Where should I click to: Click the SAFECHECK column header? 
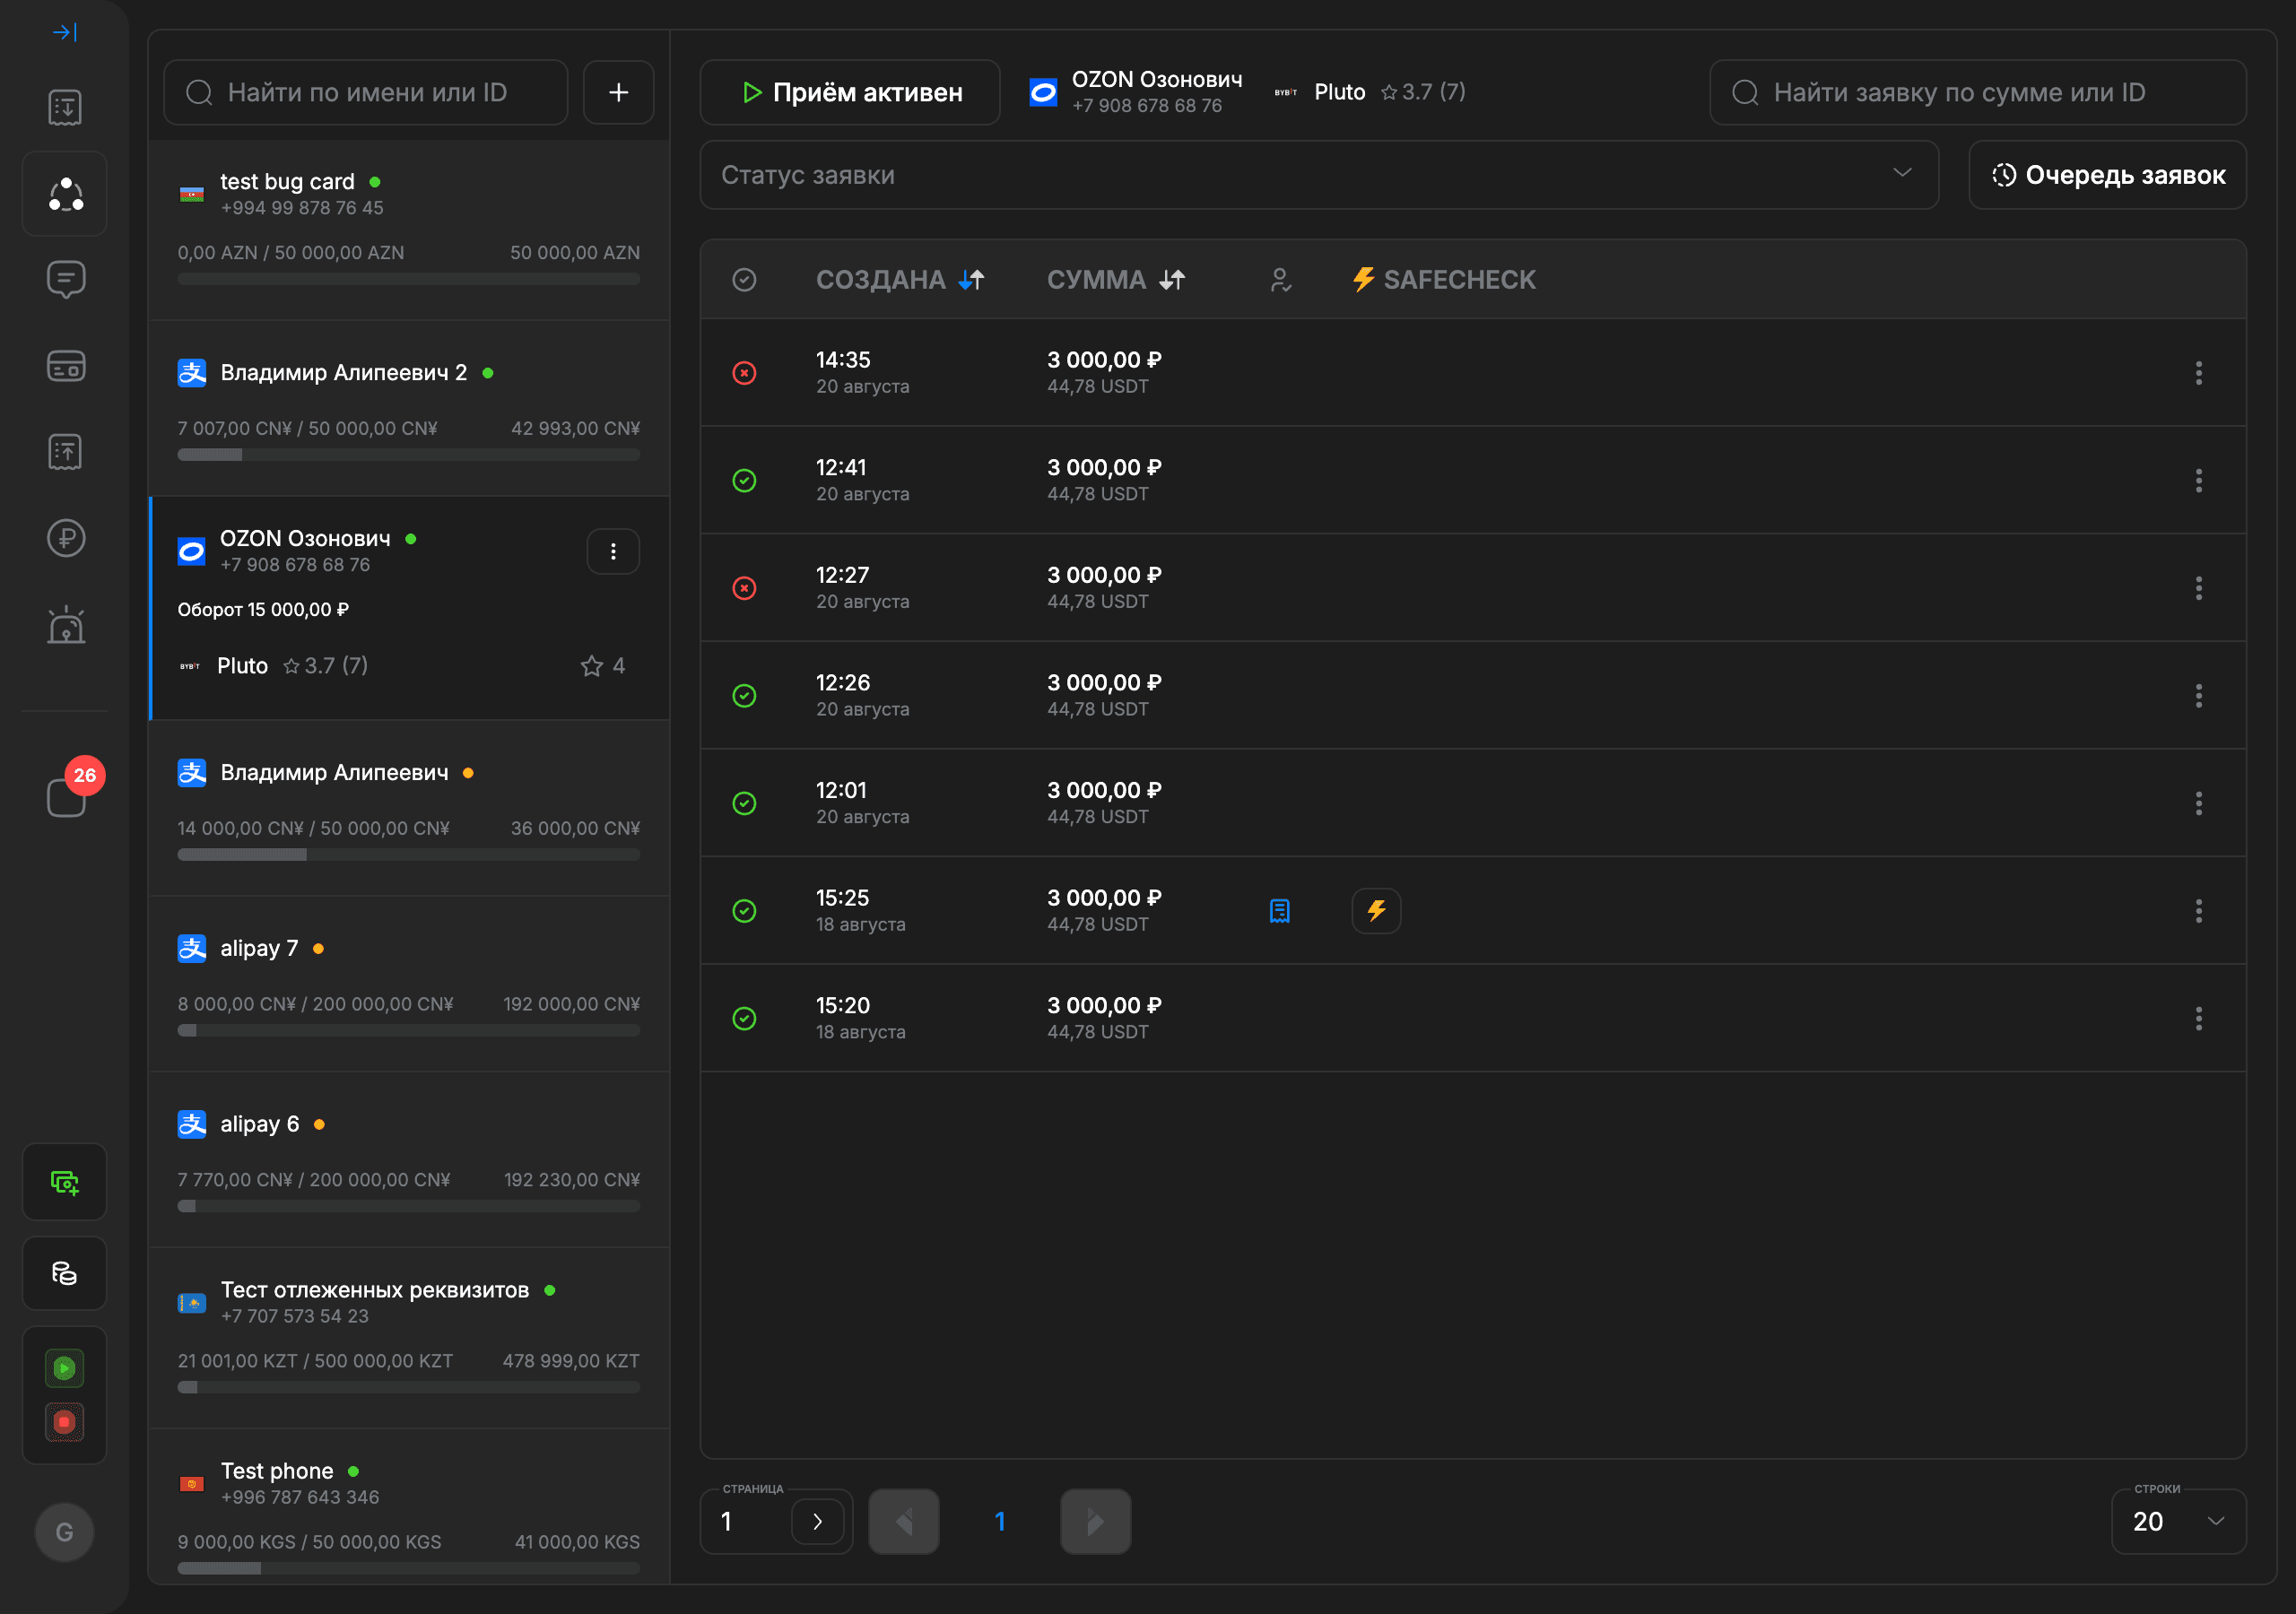click(x=1444, y=280)
